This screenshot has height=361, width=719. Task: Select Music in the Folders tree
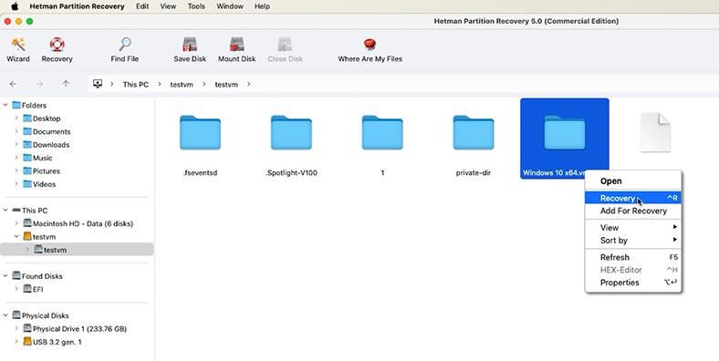(x=42, y=158)
